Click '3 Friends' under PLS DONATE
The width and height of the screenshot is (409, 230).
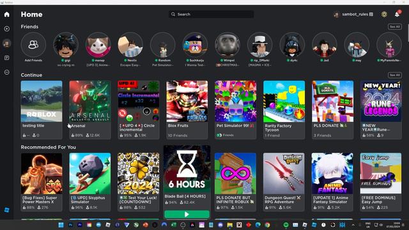[322, 135]
